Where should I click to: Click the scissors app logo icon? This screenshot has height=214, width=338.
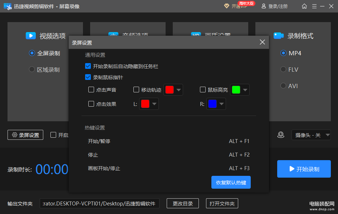tap(8, 6)
